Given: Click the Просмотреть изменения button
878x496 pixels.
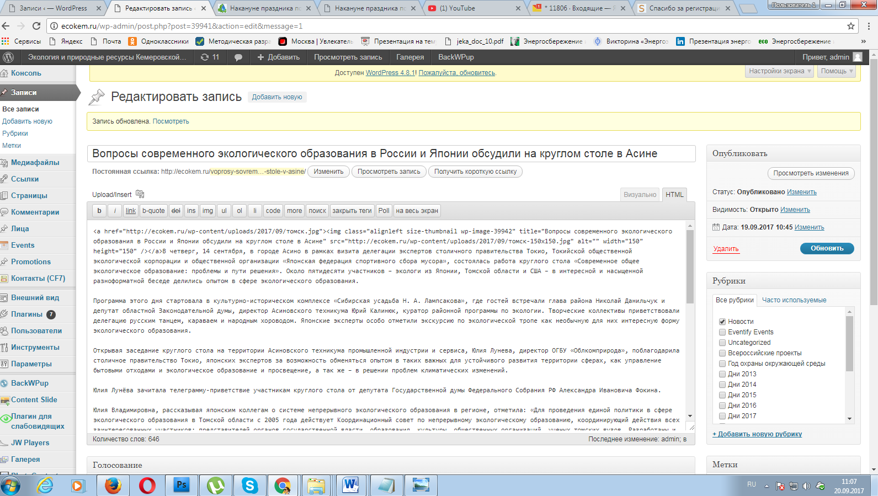Looking at the screenshot, I should point(811,173).
